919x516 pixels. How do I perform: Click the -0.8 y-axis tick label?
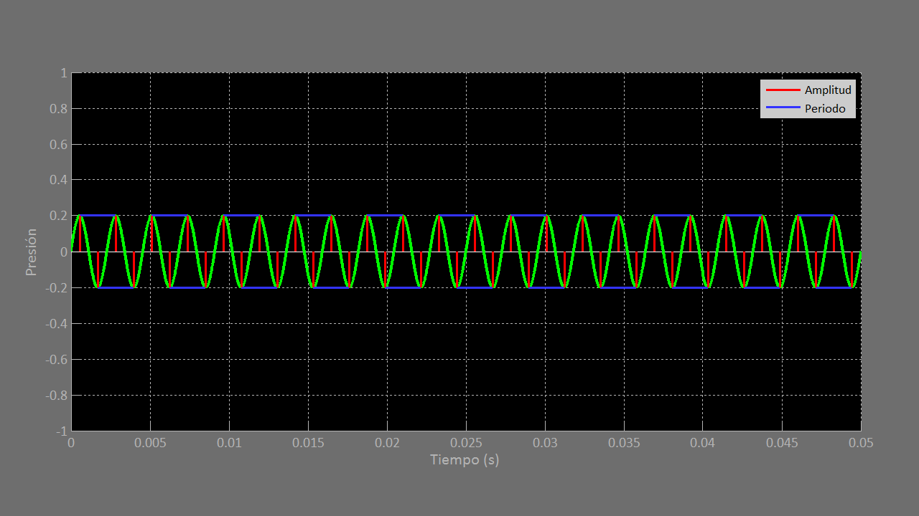point(57,396)
